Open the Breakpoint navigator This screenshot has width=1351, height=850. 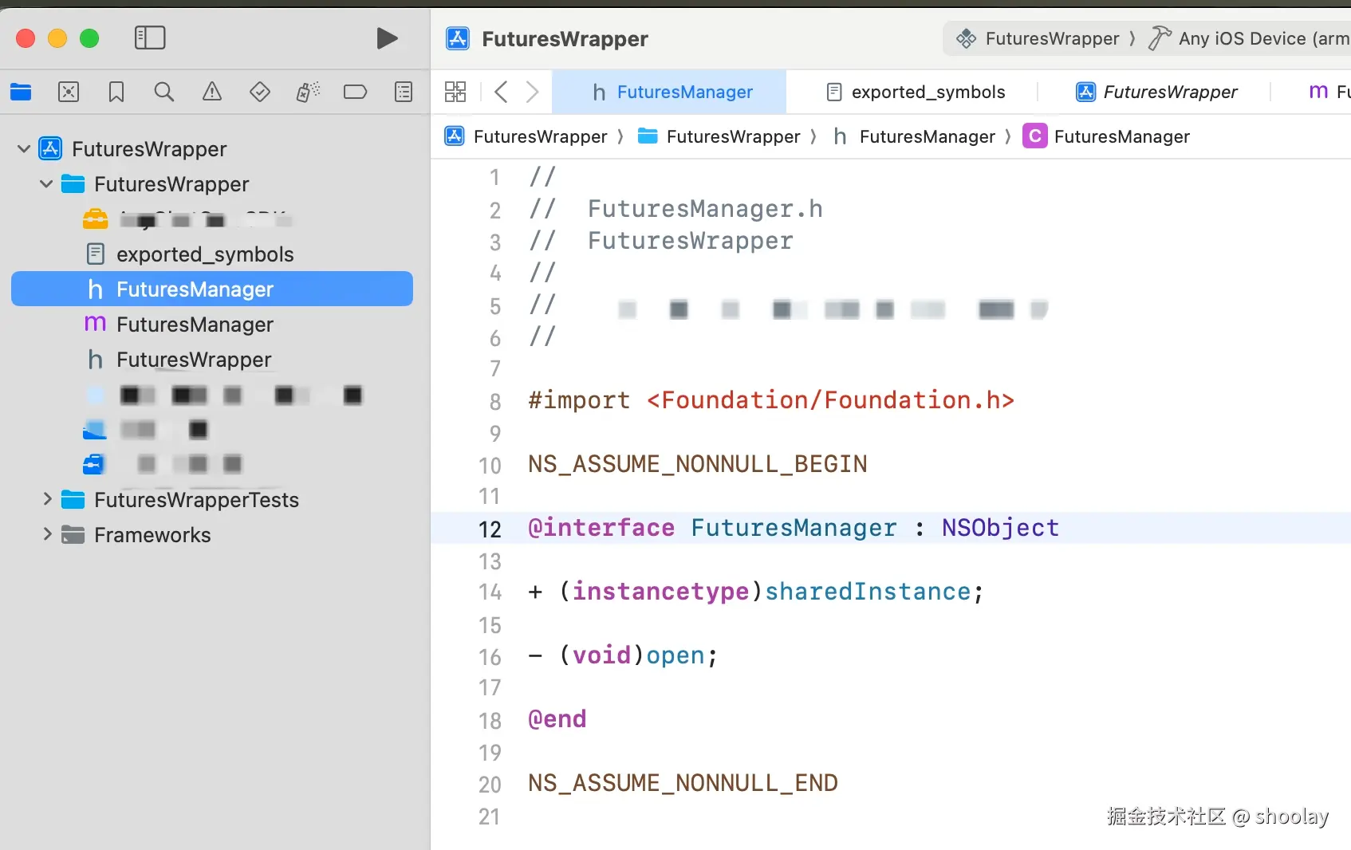pyautogui.click(x=356, y=92)
